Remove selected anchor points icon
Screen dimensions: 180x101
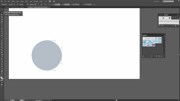coord(35,4)
